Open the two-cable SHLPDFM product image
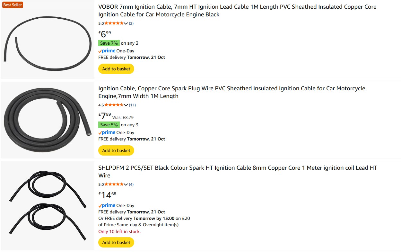Viewport: 401px width, 252px height. [x=48, y=206]
